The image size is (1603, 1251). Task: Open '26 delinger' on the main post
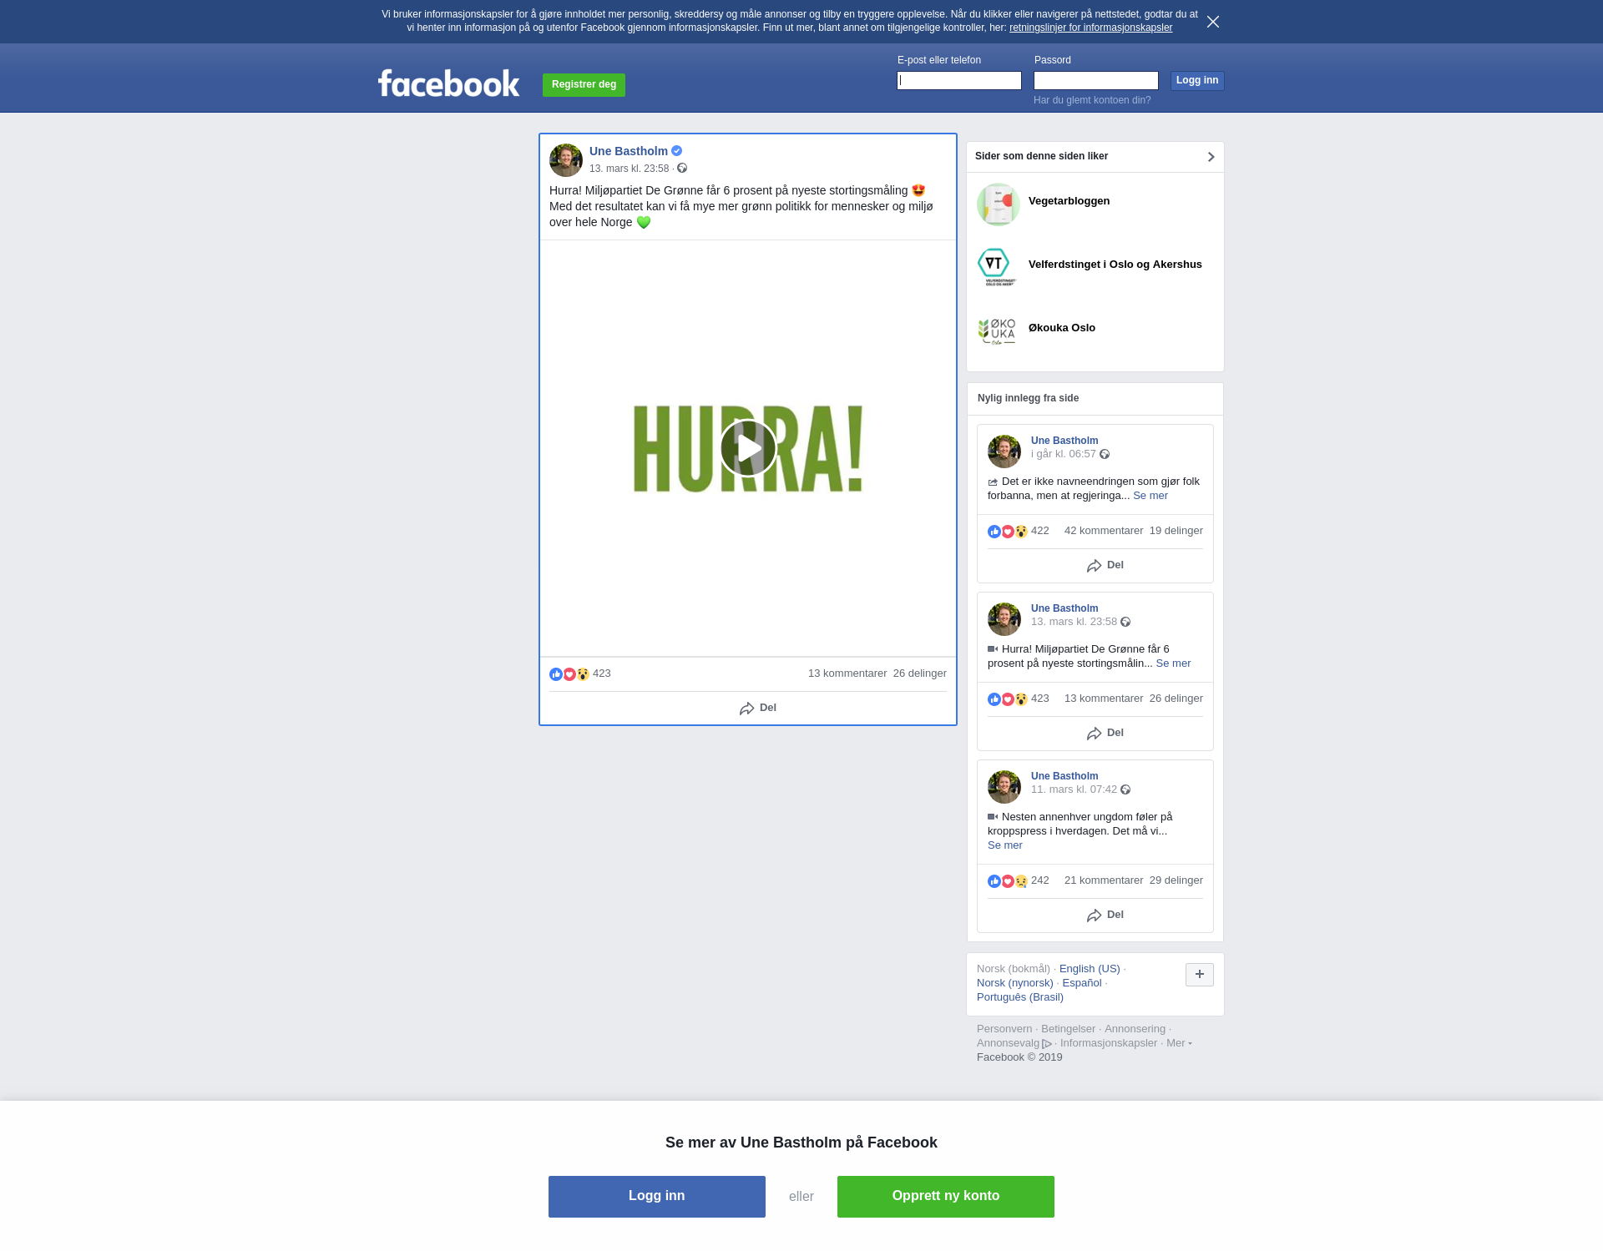click(x=920, y=673)
